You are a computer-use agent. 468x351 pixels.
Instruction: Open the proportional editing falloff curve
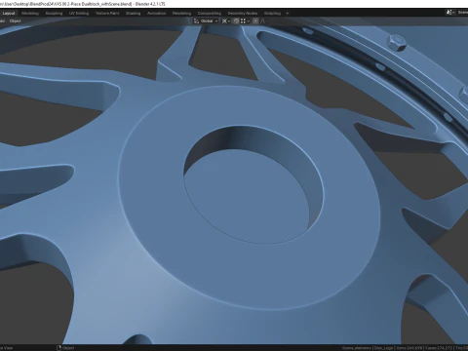[x=262, y=20]
